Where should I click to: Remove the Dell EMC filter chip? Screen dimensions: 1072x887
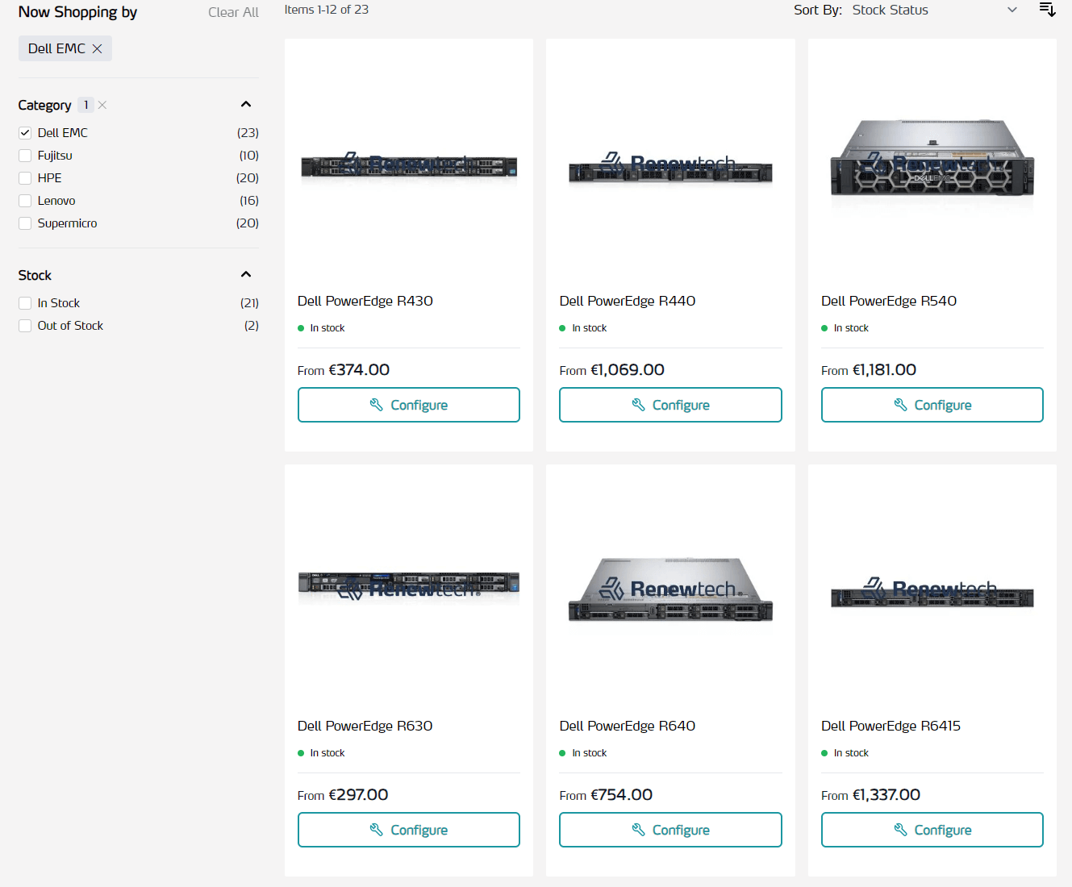[97, 48]
